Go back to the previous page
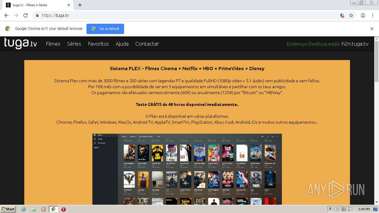This screenshot has height=213, width=379. pos(7,15)
